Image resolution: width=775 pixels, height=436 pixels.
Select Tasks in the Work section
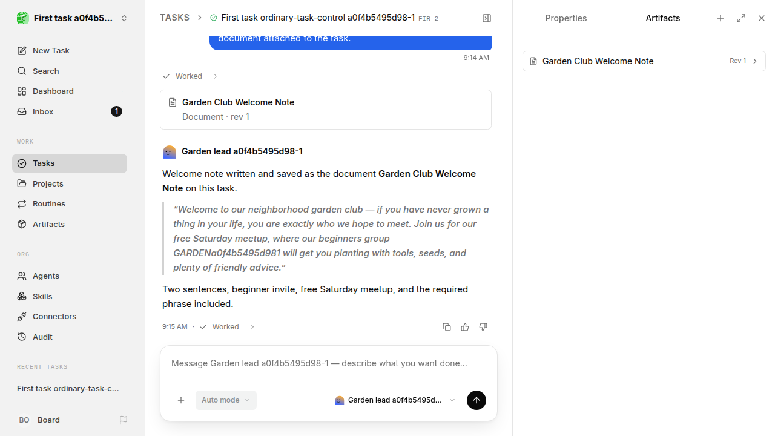tap(70, 163)
